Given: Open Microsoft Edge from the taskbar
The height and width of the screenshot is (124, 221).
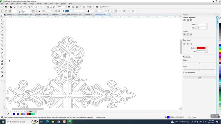Looking at the screenshot, I should pos(47,122).
